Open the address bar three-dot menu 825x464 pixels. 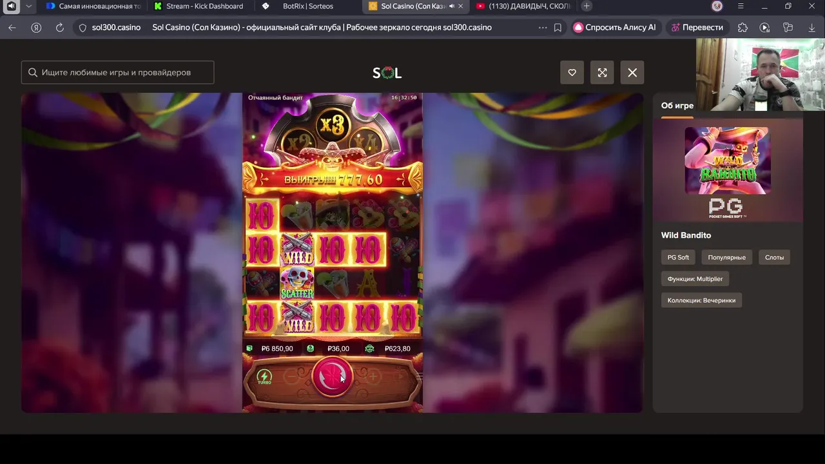coord(542,28)
